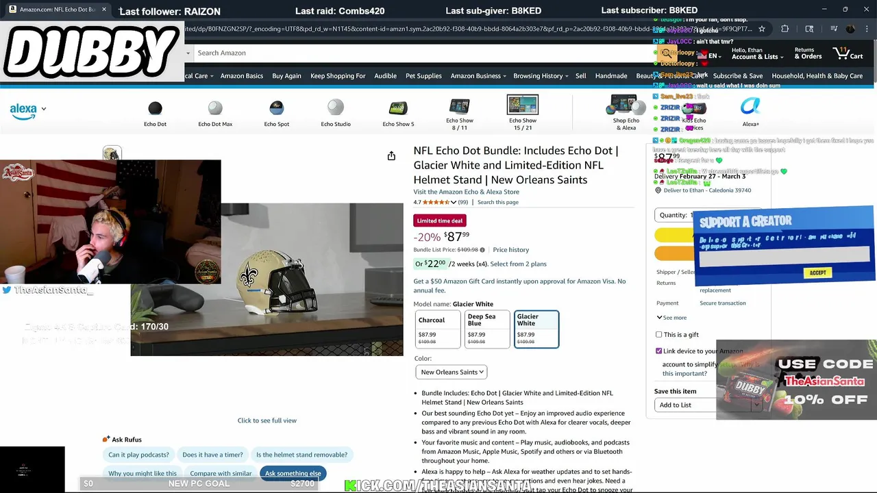Close the Amazon browser tab

(x=104, y=10)
